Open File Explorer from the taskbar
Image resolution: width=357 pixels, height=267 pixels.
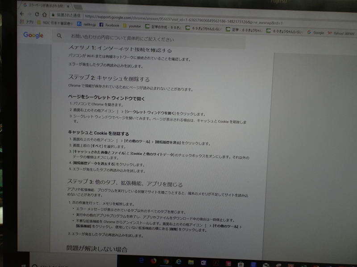[x=191, y=263]
